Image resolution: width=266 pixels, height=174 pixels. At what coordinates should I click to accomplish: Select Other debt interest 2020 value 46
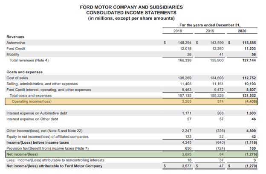tap(254, 119)
